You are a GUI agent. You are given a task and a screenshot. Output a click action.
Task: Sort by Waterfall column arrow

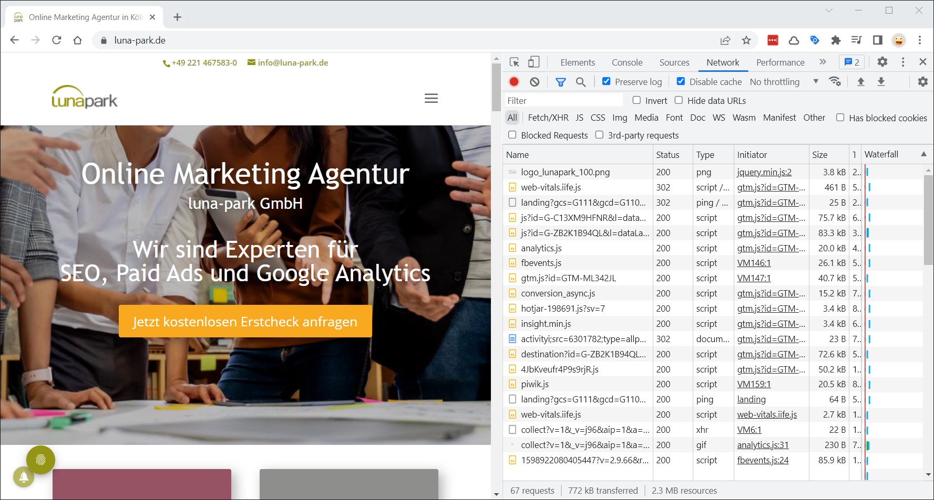point(923,154)
